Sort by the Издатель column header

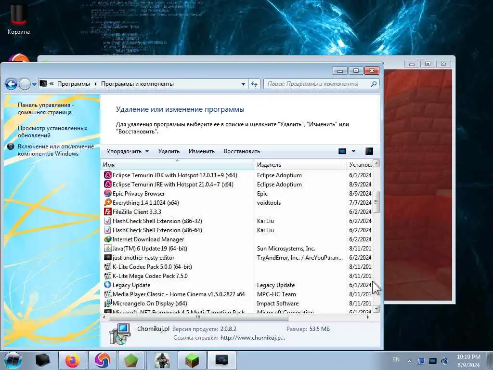coord(299,165)
